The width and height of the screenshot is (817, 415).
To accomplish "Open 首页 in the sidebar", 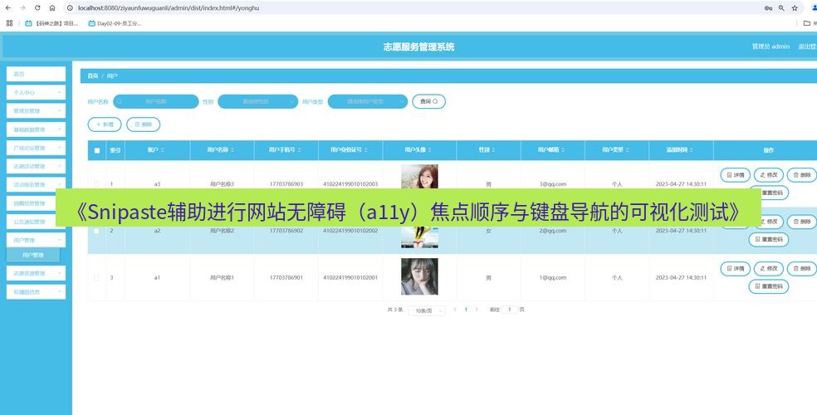I will (36, 74).
